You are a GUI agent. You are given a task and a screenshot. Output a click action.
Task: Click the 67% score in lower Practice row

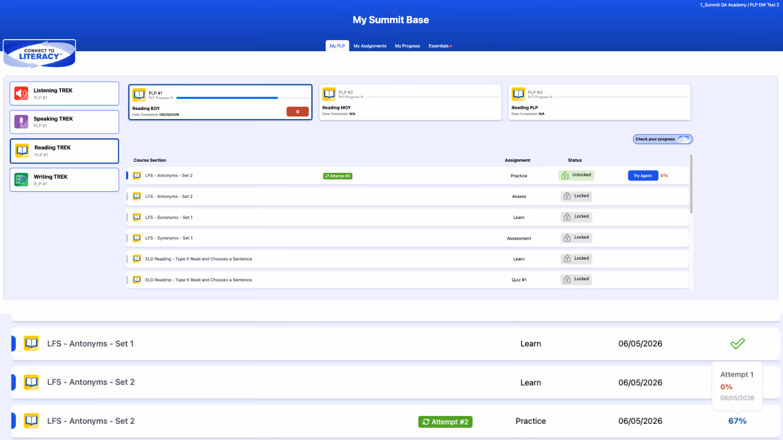(x=737, y=421)
